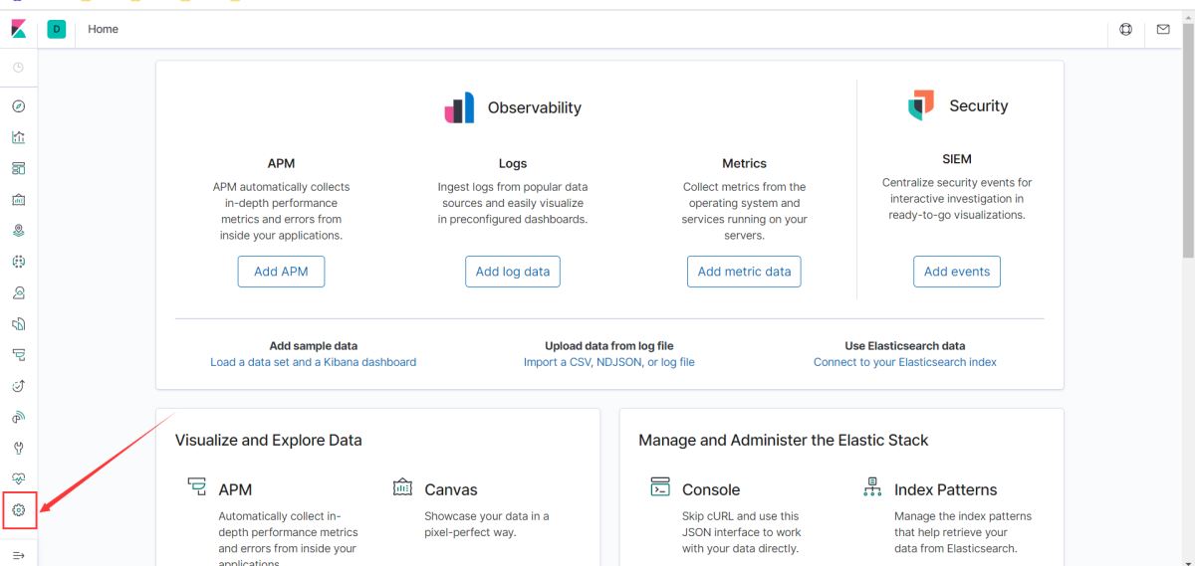Open Stack Monitoring heartbeat icon
Image resolution: width=1195 pixels, height=566 pixels.
click(x=18, y=478)
